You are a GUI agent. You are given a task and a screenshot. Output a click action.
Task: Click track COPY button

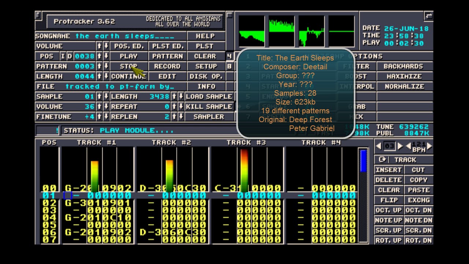click(x=418, y=180)
